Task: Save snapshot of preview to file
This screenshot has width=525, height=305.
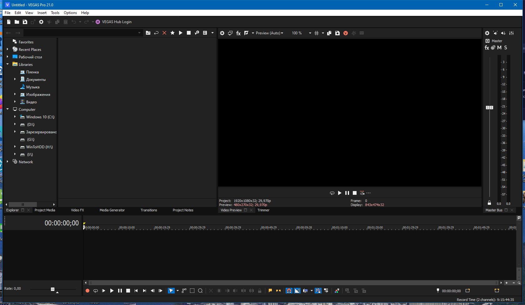Action: (337, 33)
